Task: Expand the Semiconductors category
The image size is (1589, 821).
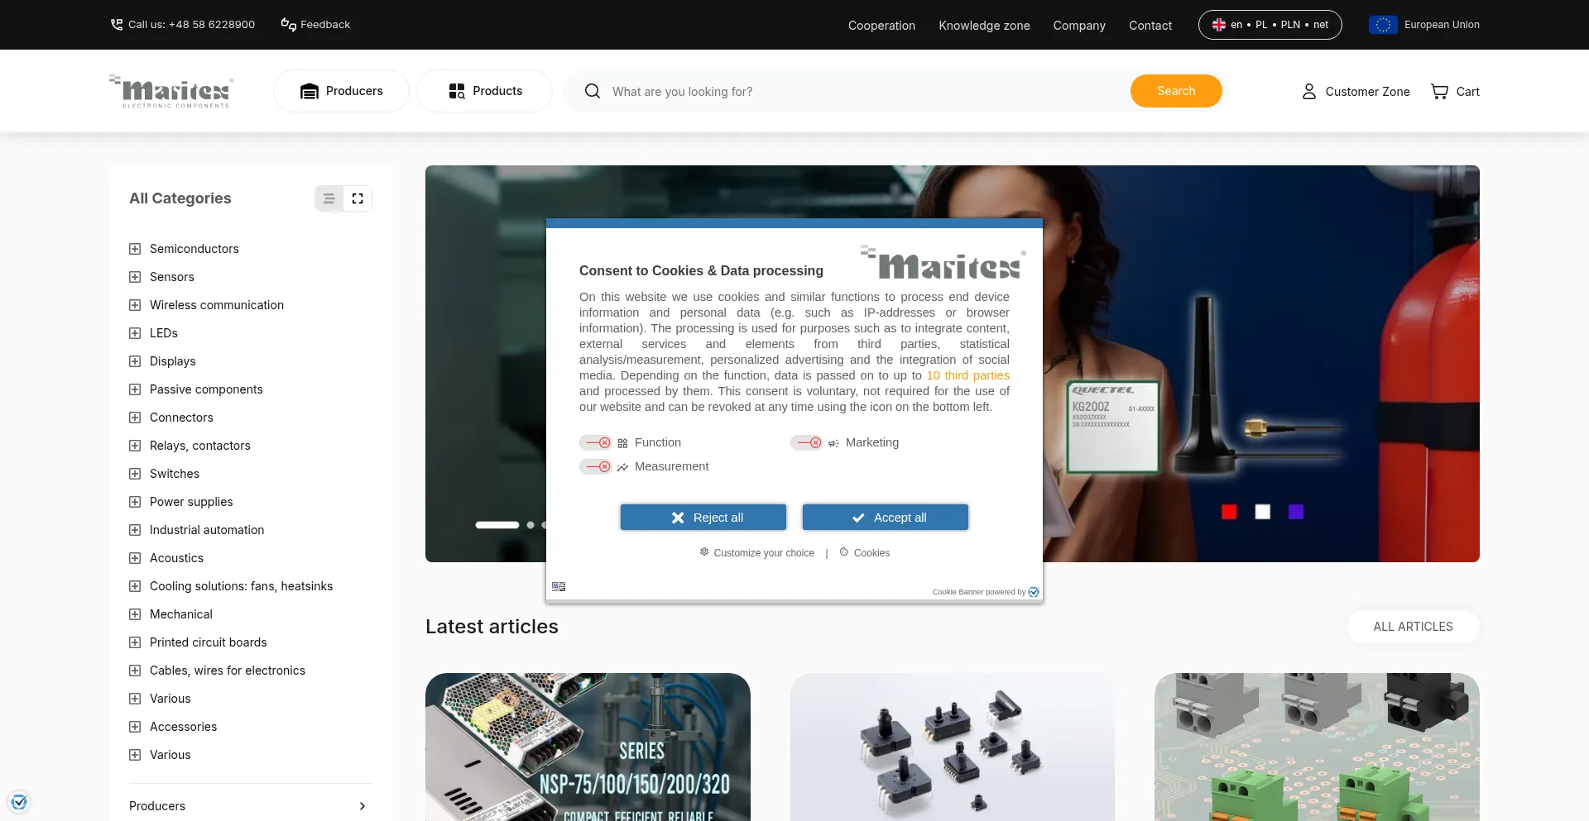Action: (135, 249)
